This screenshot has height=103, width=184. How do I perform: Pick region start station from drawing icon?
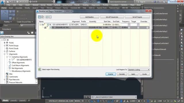pyautogui.click(x=111, y=27)
